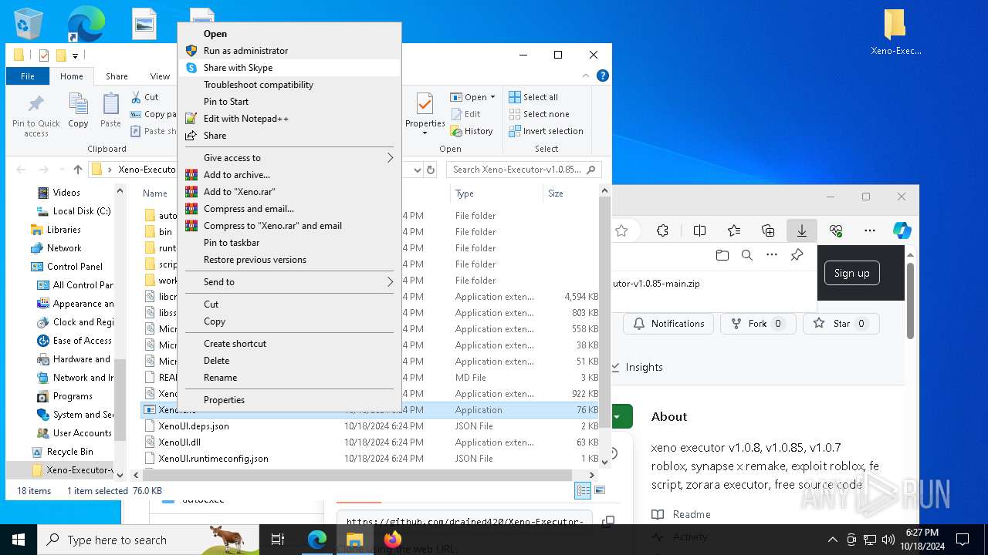
Task: Expand the ribbon Open dropdown arrow
Action: (x=492, y=97)
